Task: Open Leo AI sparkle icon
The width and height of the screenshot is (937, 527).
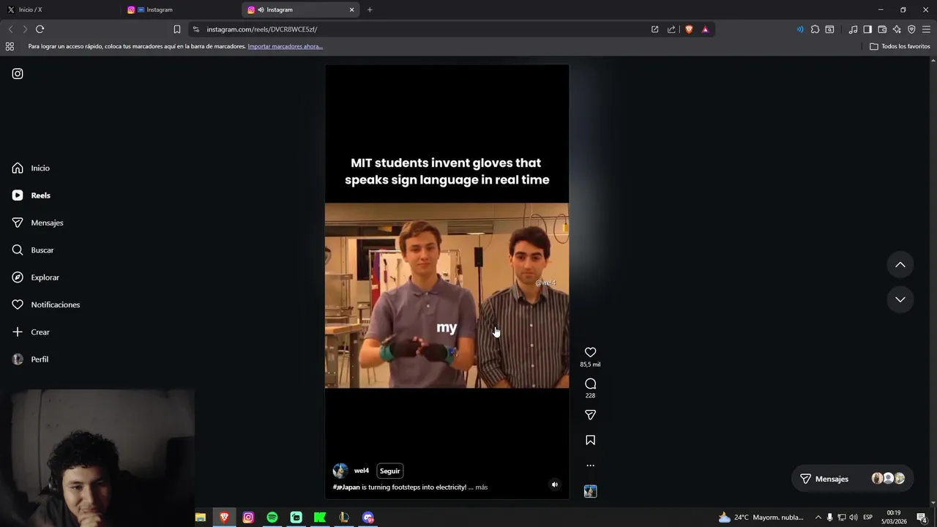Action: [x=897, y=29]
